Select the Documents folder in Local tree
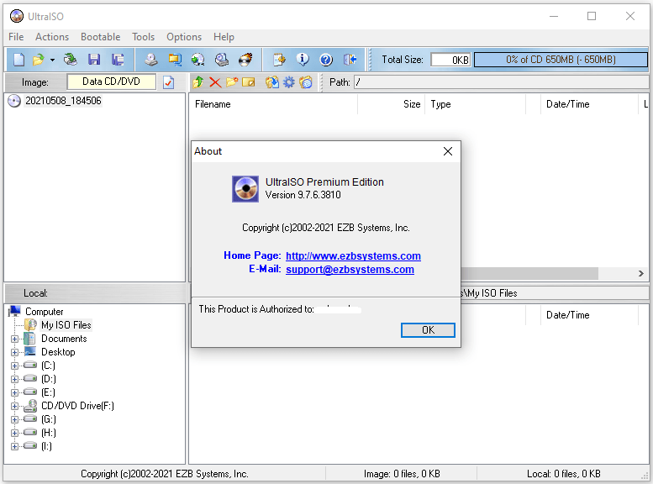The height and width of the screenshot is (484, 653). pyautogui.click(x=64, y=339)
